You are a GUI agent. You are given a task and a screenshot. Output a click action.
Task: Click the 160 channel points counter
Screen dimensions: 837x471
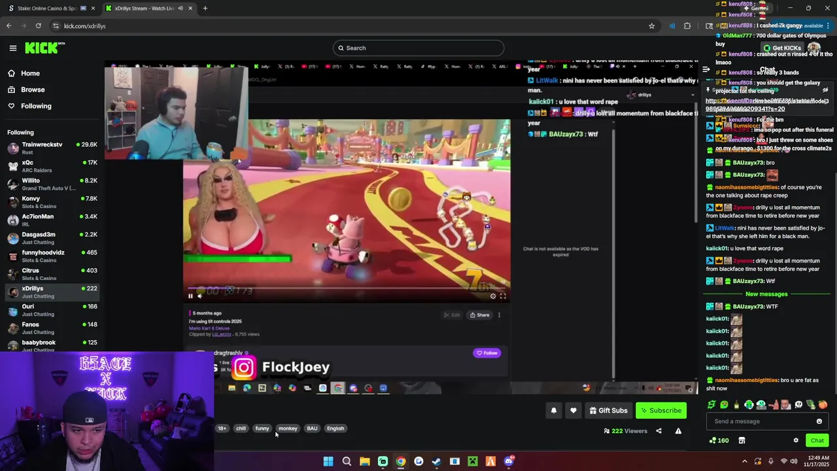719,440
